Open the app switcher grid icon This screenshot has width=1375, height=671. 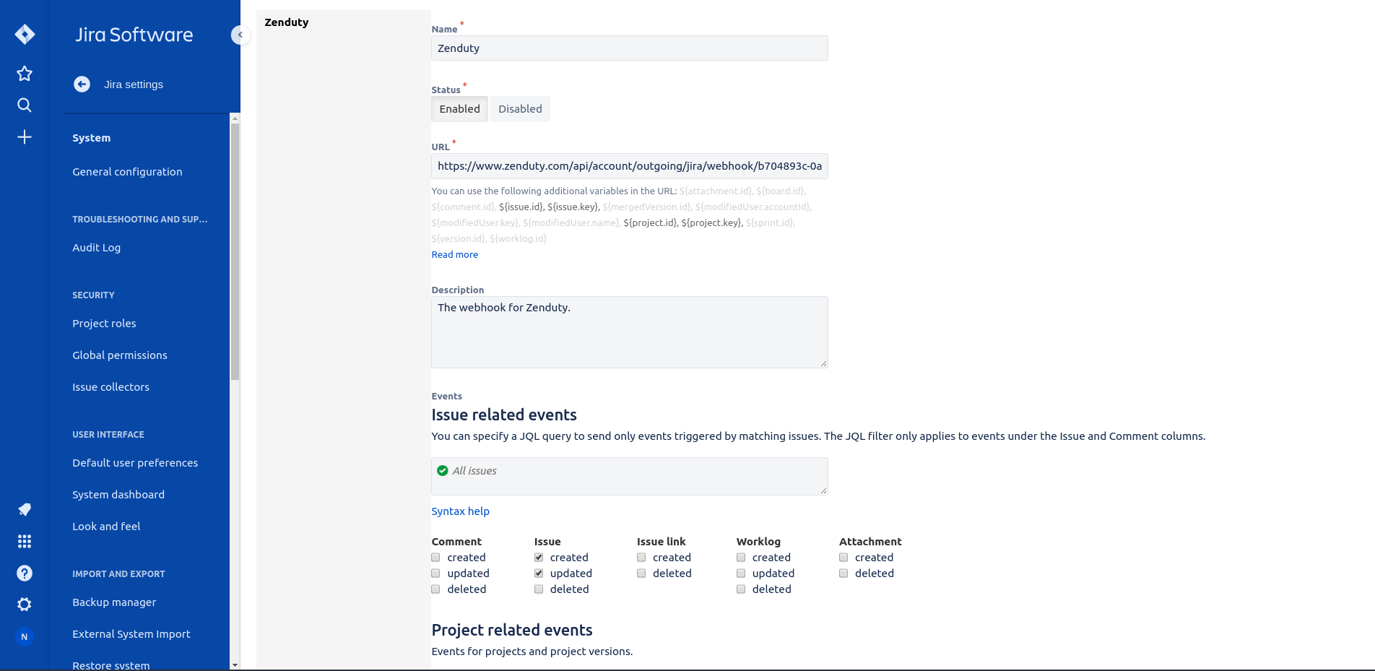[25, 541]
